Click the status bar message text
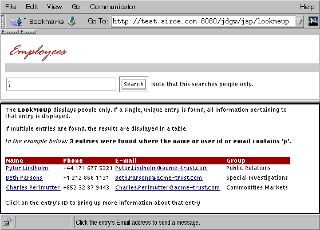 [x=138, y=222]
